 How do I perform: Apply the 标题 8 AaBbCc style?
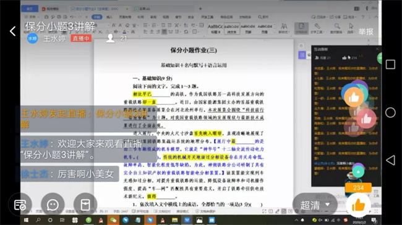point(215,28)
